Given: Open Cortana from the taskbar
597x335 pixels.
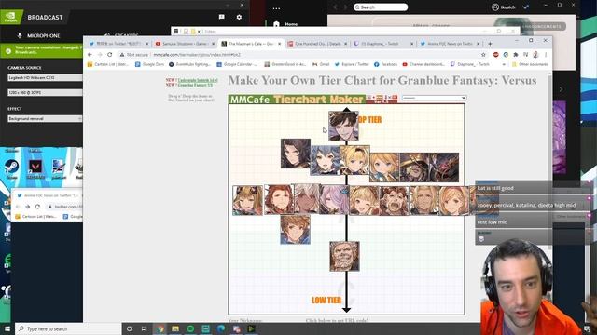Looking at the screenshot, I should [x=129, y=328].
